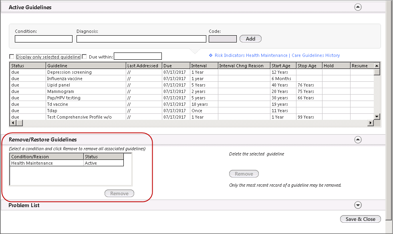The width and height of the screenshot is (393, 234).
Task: Enable the Due within checkbox
Action: tap(84, 56)
